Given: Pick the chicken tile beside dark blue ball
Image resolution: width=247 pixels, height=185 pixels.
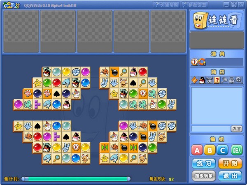Looking at the screenshot, I should pyautogui.click(x=76, y=94).
